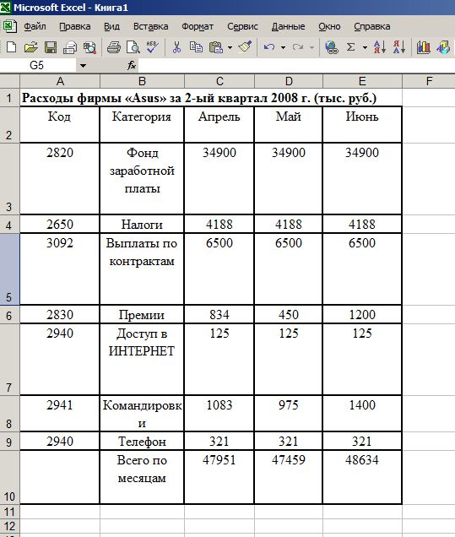Click the New blank workbook icon
455x537 pixels.
(11, 47)
